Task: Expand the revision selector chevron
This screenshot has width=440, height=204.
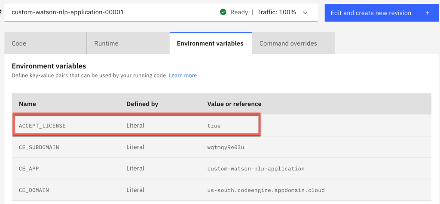Action: click(x=306, y=12)
